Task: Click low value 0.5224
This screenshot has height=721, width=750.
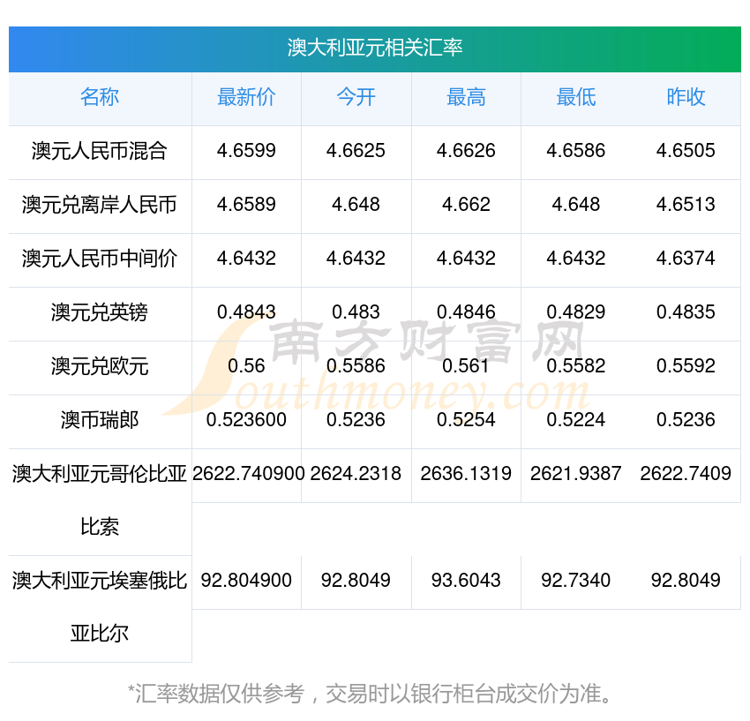Action: tap(576, 420)
